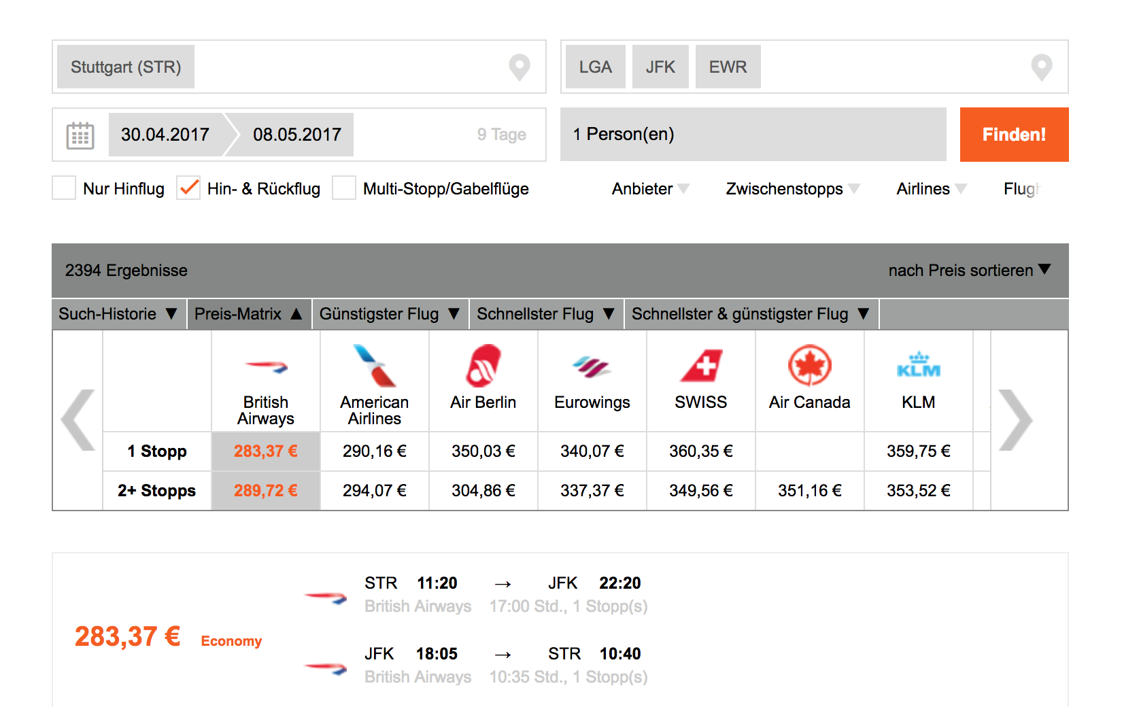The height and width of the screenshot is (707, 1122).
Task: Select British Airways 2+ Stopps price 289,72 €
Action: [266, 491]
